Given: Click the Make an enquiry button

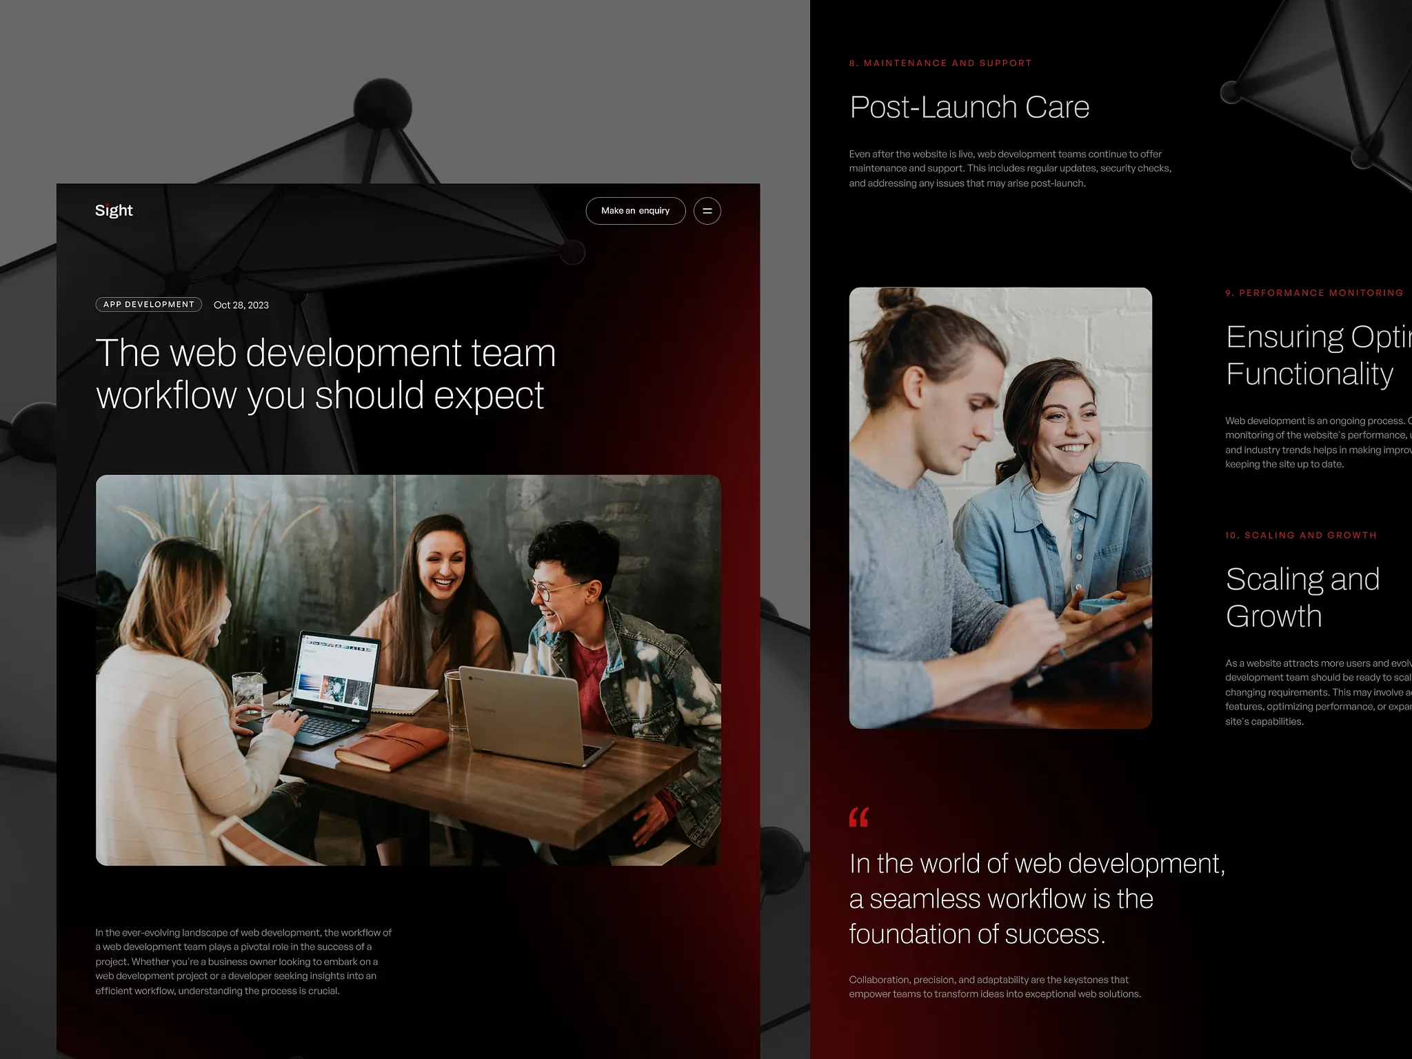Looking at the screenshot, I should (x=635, y=210).
